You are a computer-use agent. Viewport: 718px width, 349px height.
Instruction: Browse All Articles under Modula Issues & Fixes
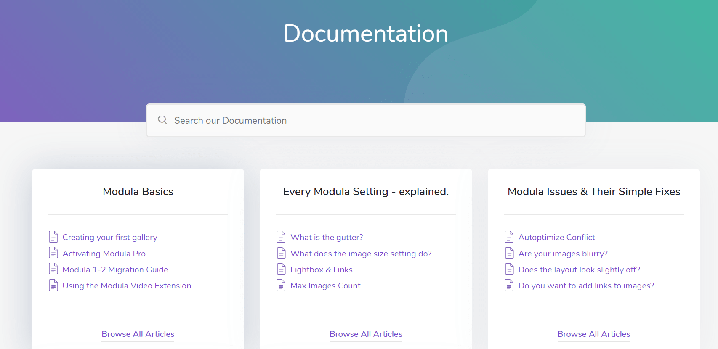pyautogui.click(x=594, y=334)
